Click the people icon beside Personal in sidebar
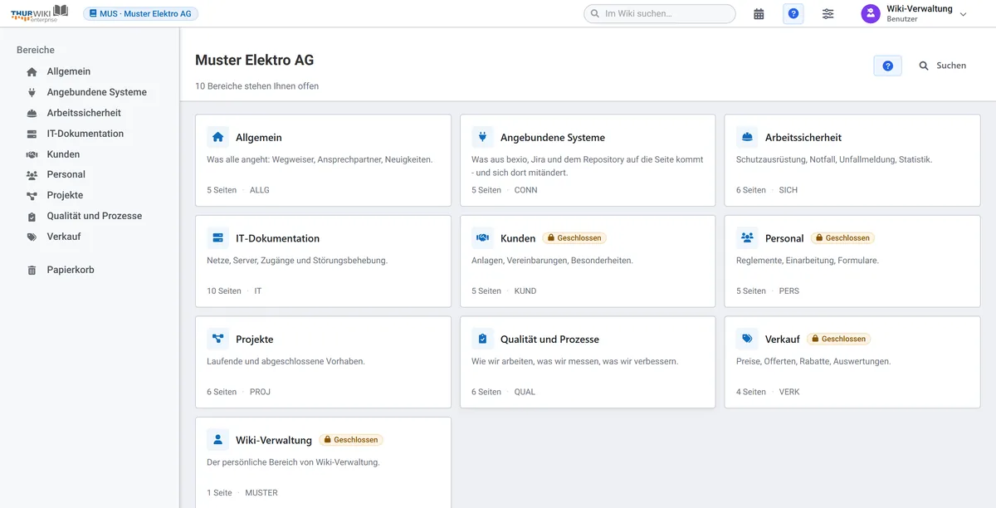996x508 pixels. 32,175
